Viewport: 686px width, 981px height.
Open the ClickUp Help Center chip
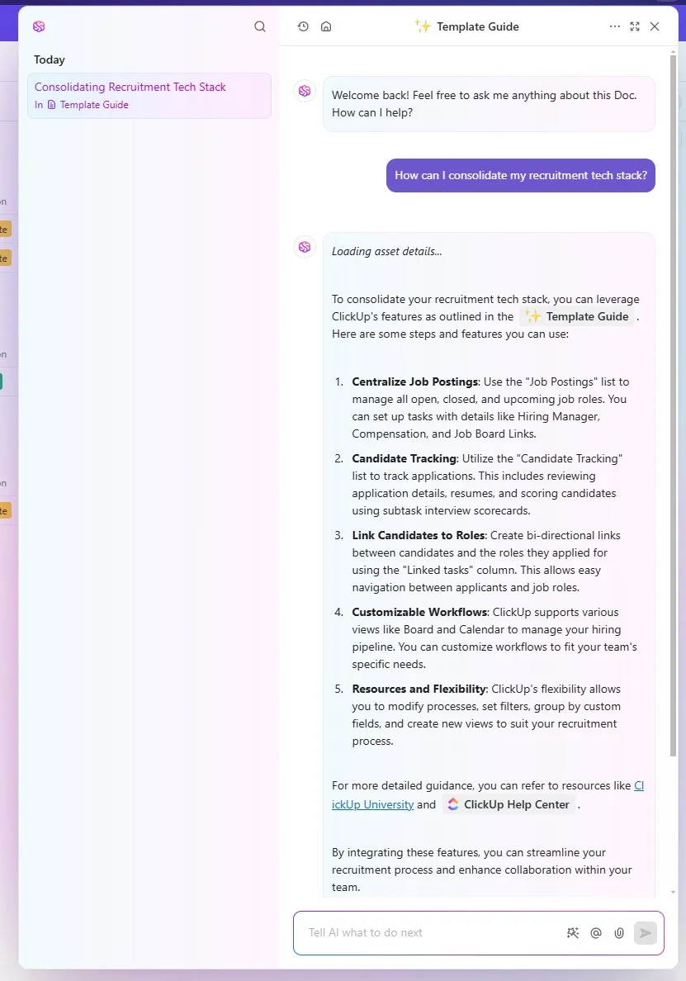(510, 804)
